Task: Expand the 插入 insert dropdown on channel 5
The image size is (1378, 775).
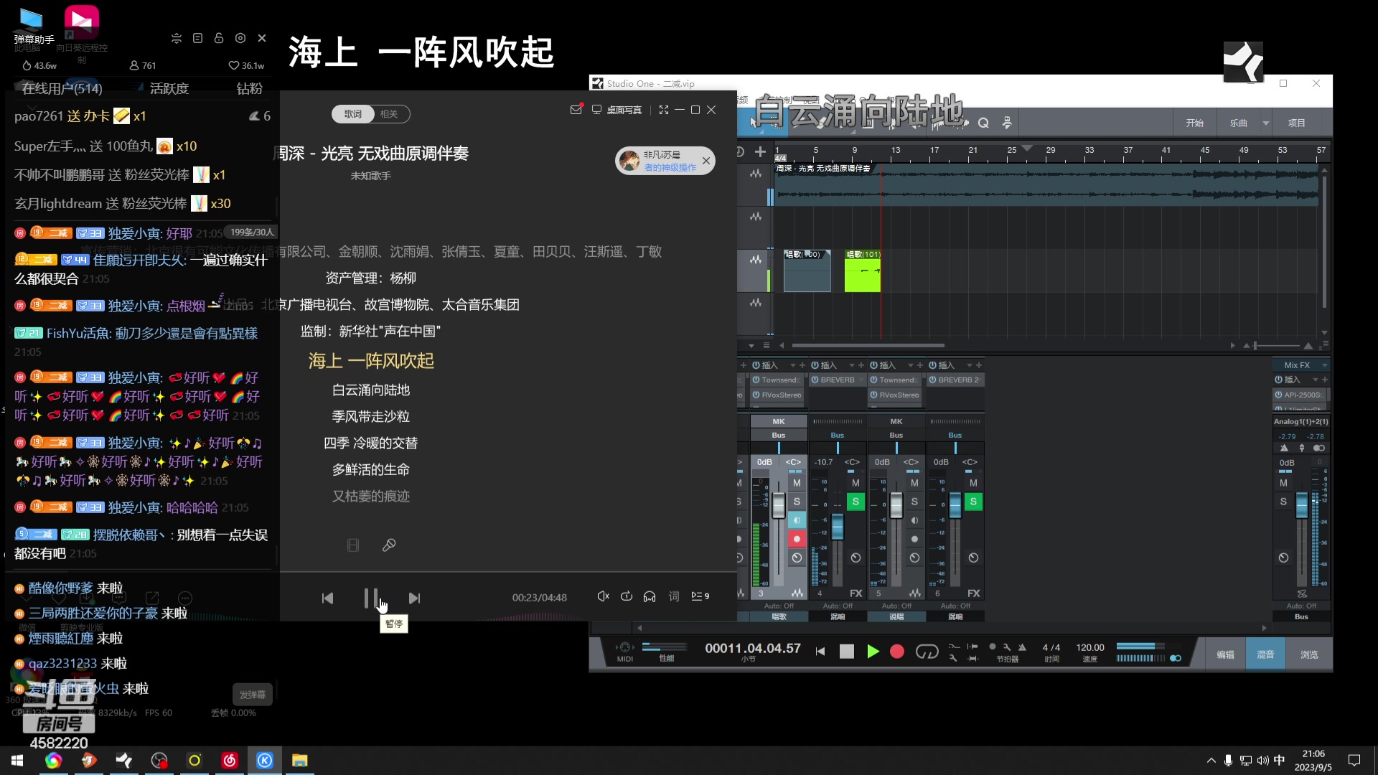Action: [911, 365]
